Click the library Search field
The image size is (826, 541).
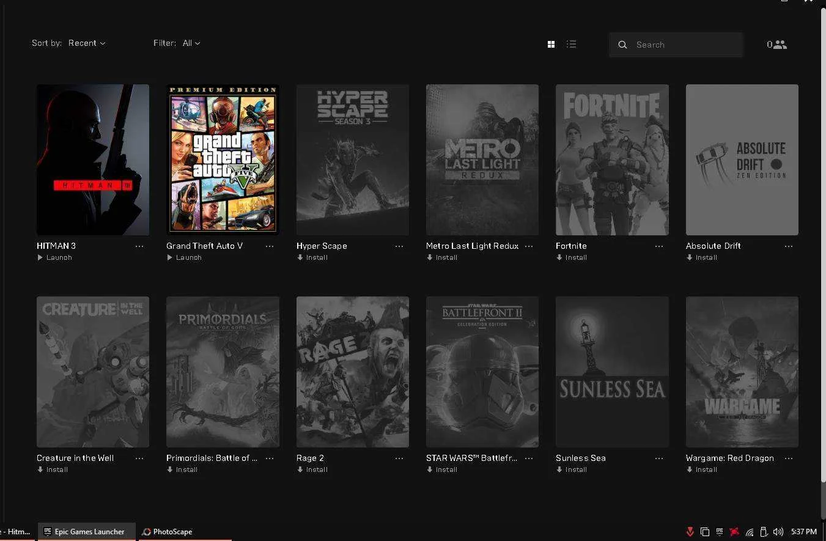click(676, 45)
